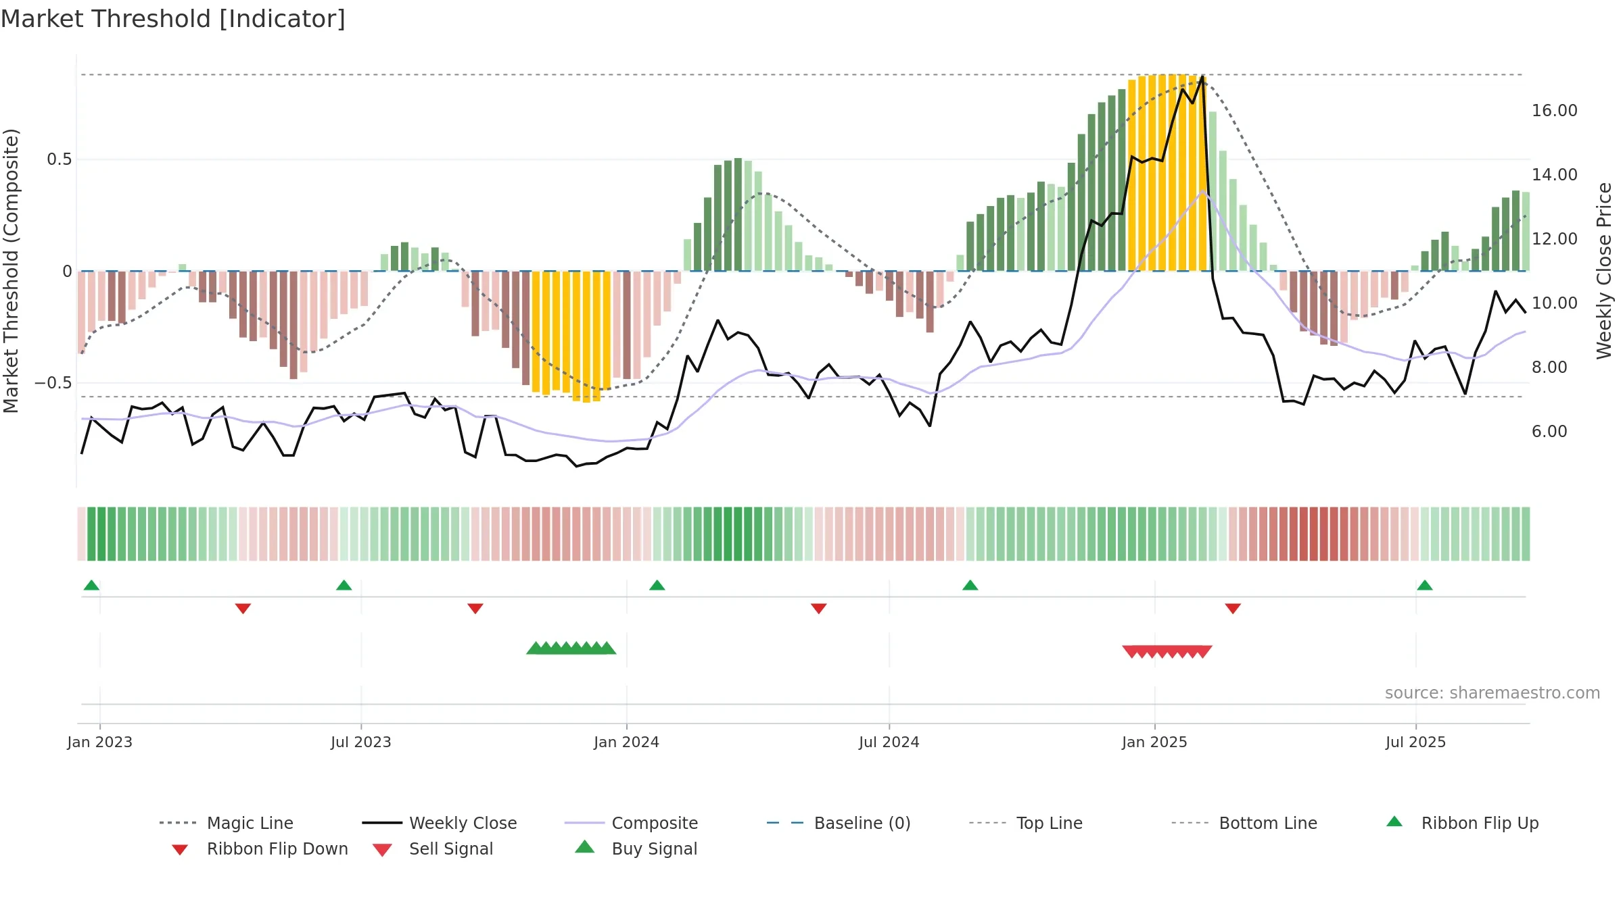
Task: Click the Jan 2023 axis label
Action: point(100,742)
